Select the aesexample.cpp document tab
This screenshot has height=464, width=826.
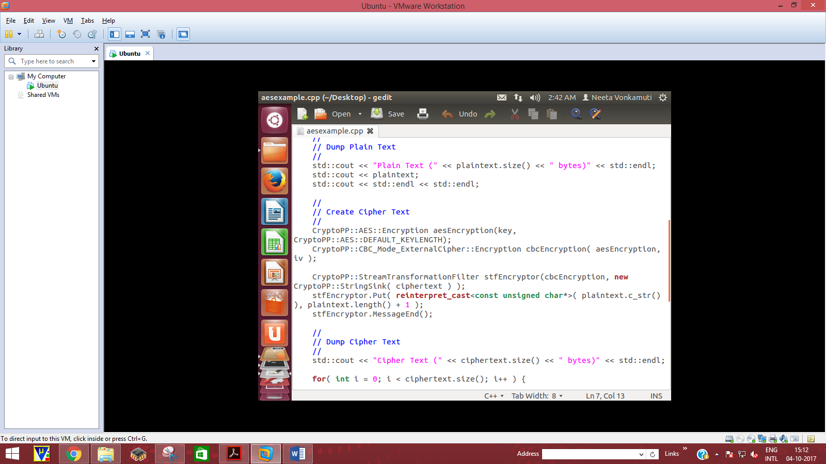335,131
